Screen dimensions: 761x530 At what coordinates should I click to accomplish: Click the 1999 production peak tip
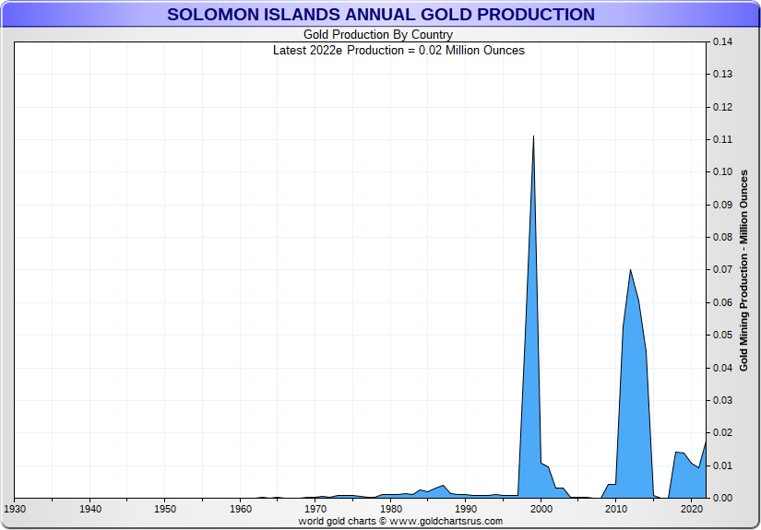(533, 136)
